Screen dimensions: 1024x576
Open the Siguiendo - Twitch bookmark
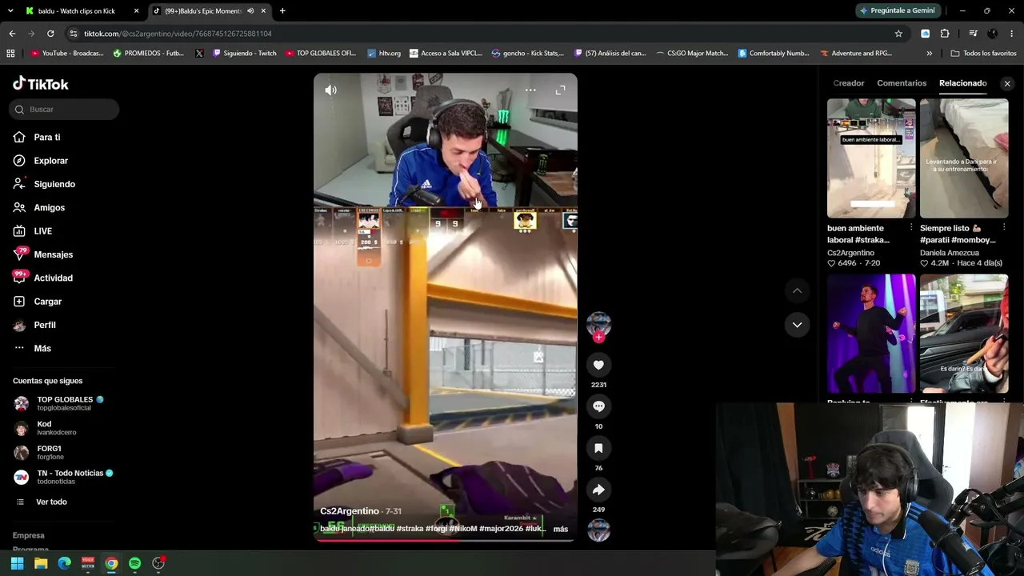[244, 54]
